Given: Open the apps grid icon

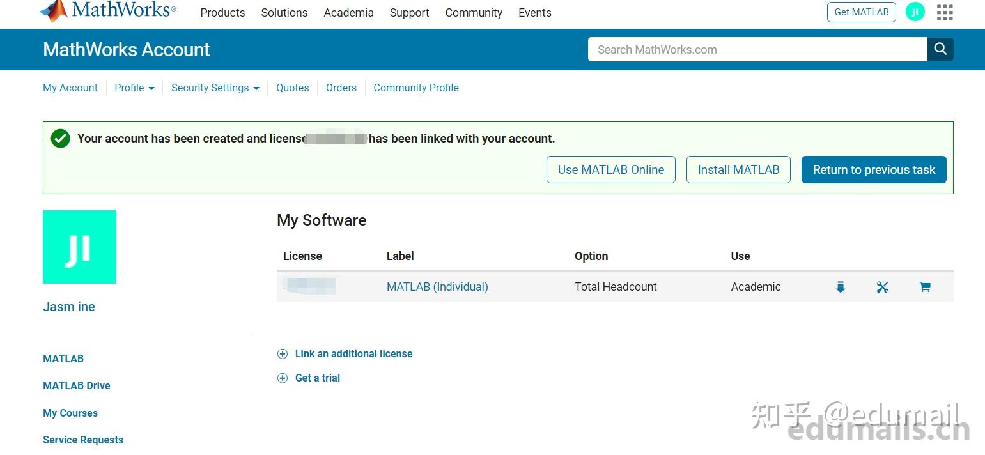Looking at the screenshot, I should (945, 12).
